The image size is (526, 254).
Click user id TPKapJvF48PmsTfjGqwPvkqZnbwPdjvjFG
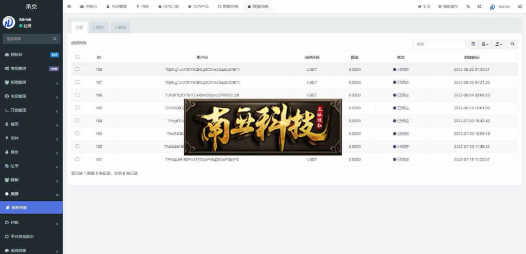point(202,160)
